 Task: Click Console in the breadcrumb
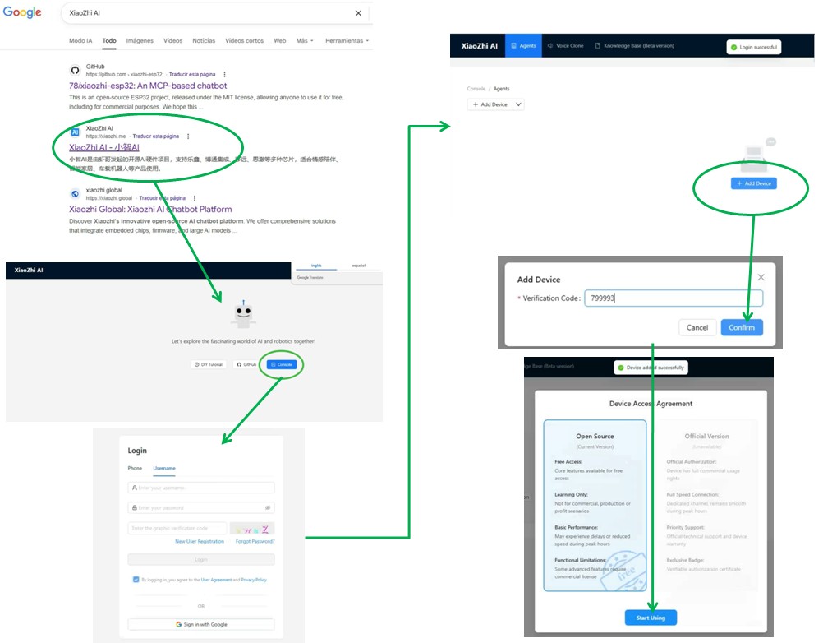tap(476, 89)
